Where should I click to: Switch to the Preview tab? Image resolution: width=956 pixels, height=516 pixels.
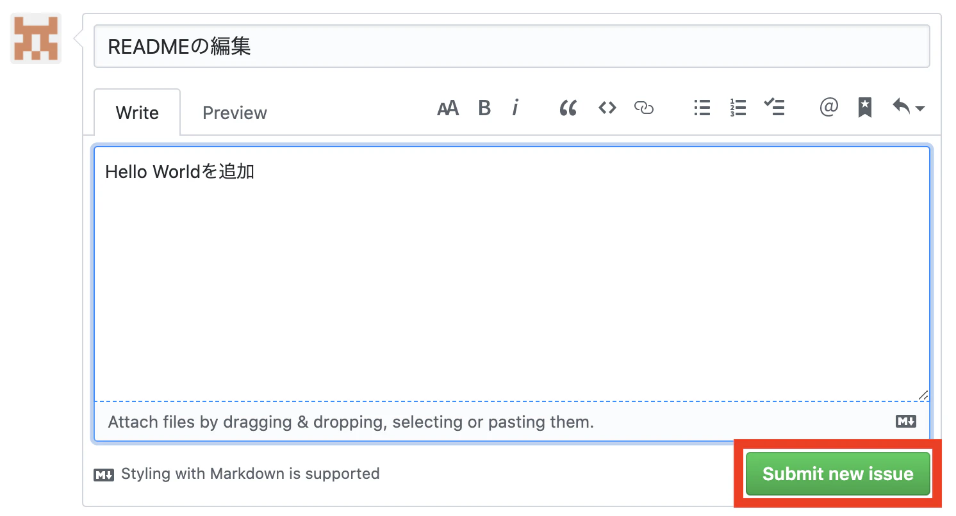pyautogui.click(x=235, y=113)
